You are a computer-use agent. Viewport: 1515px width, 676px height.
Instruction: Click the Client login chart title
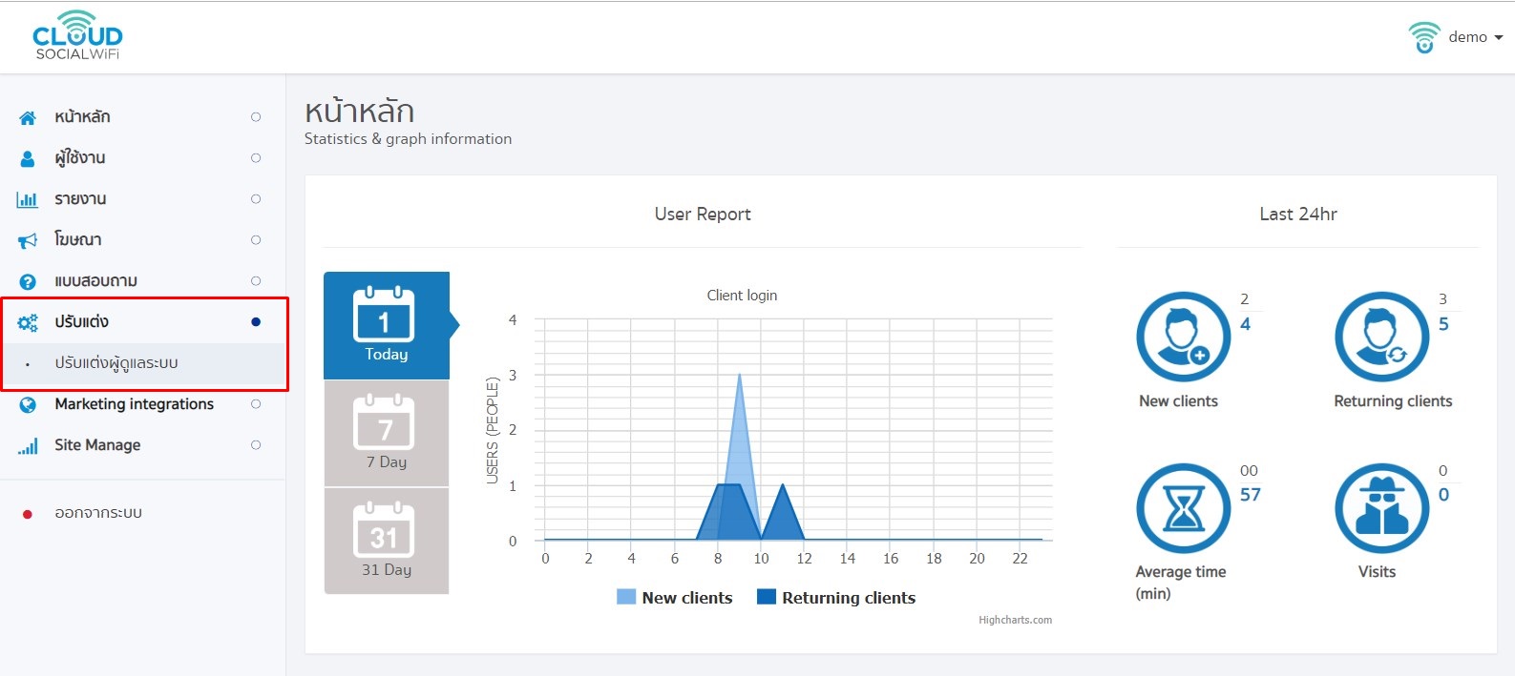(742, 296)
